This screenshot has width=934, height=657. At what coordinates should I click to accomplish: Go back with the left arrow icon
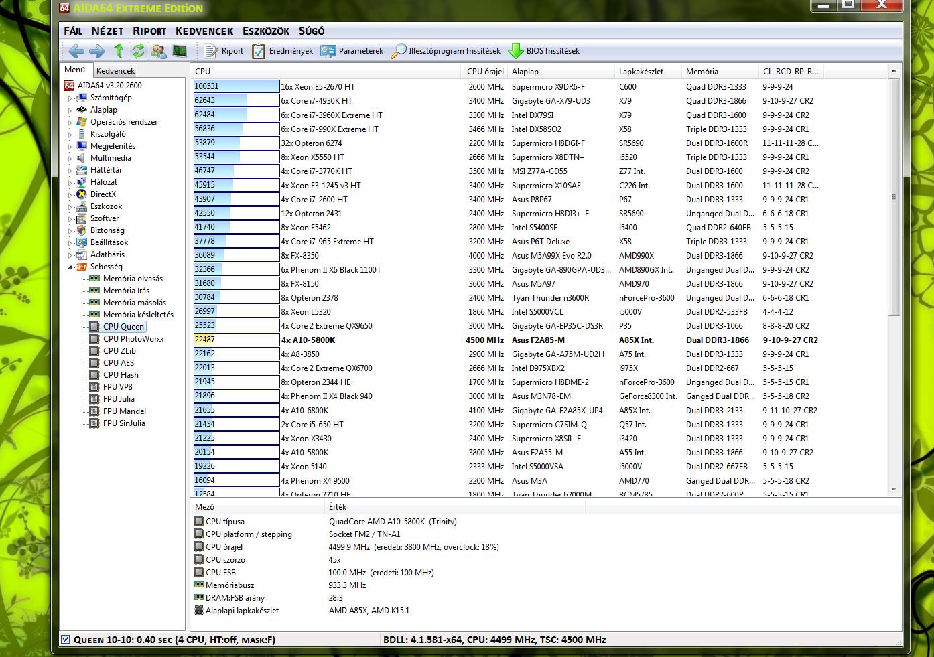[x=76, y=51]
